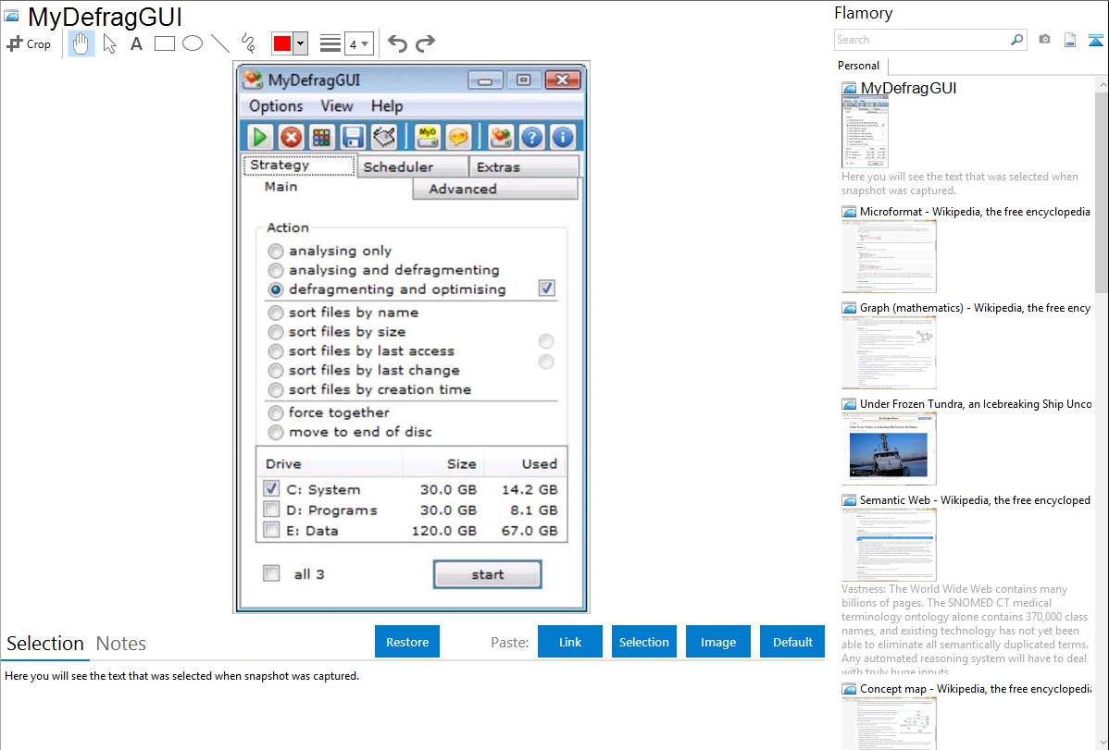Redo the last annotation
The height and width of the screenshot is (750, 1109).
pyautogui.click(x=425, y=43)
